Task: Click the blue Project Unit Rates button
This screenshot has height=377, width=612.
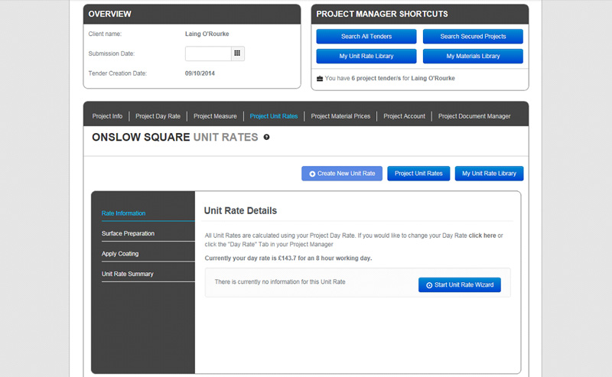Action: (x=418, y=174)
